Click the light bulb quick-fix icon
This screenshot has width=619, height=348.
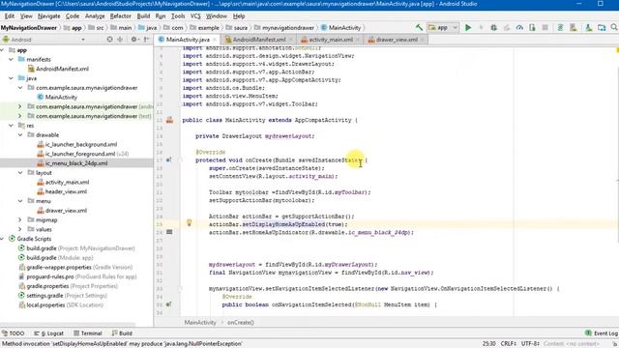[x=190, y=222]
